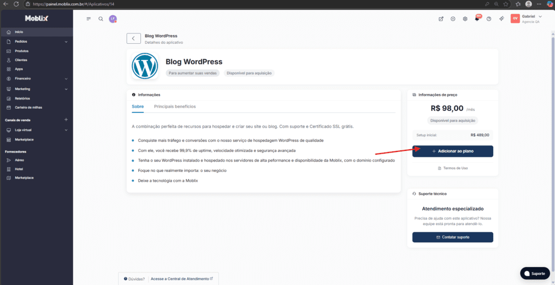Open the browser zoom magnifier icon
The height and width of the screenshot is (285, 555).
[x=496, y=4]
